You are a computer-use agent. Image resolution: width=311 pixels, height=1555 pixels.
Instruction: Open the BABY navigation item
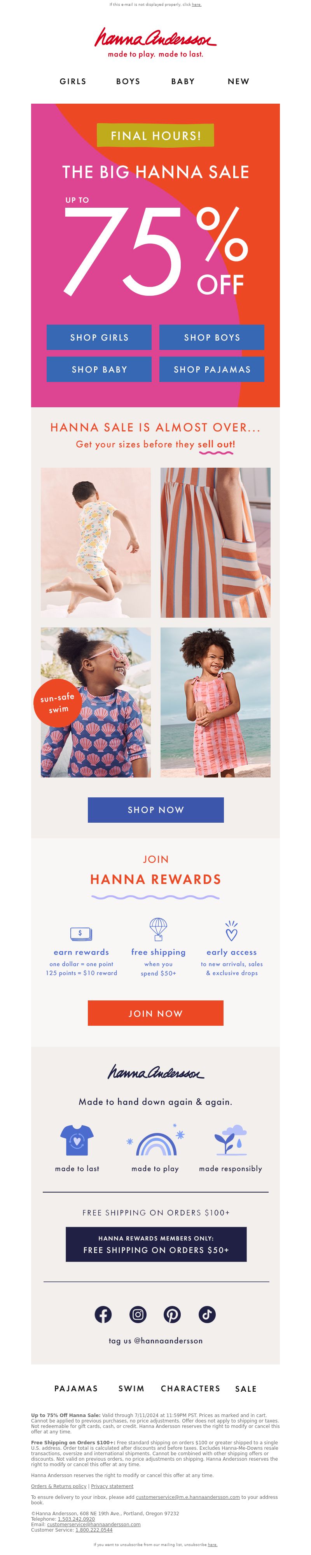coord(183,81)
